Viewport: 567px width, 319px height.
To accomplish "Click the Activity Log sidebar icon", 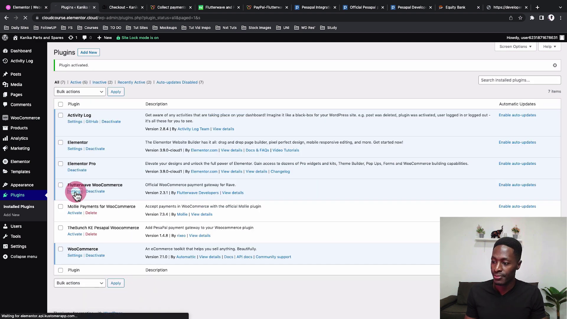I will click(5, 61).
